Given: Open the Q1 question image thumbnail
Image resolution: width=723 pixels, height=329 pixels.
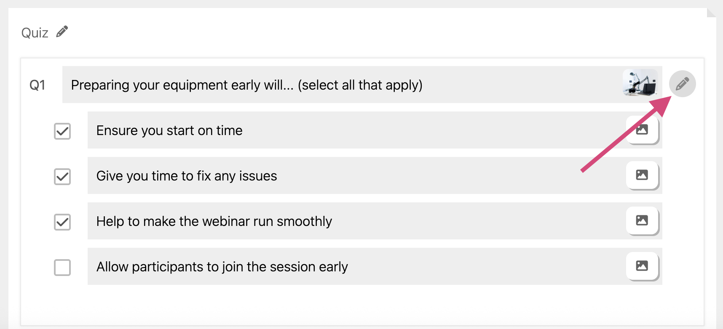Looking at the screenshot, I should click(640, 83).
